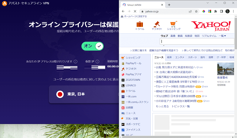Open the typhoon 台風 news headline

(x=176, y=68)
